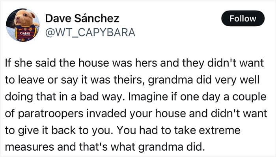Open Dave Sánchez's profile picture

23,25
